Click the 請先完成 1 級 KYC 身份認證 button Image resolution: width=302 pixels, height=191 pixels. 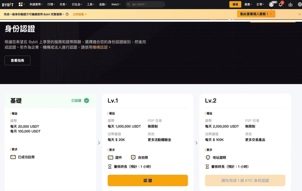pos(245,180)
